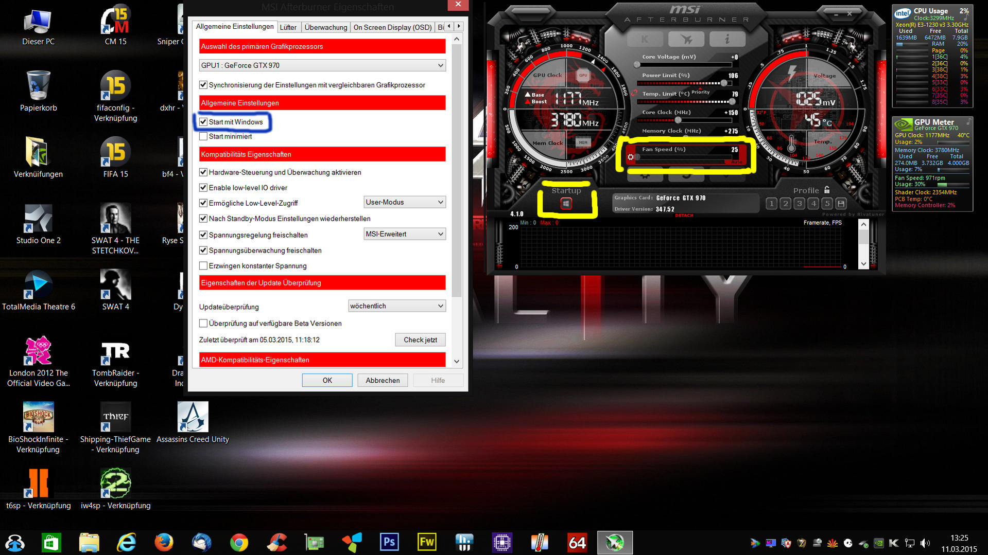This screenshot has height=555, width=988.
Task: Click the monitoring graph scroll down arrow
Action: click(863, 264)
